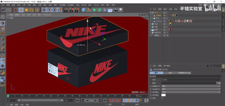Toggle the enable check on 物理天空 row
Screen dimensions: 225x106
(x=168, y=33)
